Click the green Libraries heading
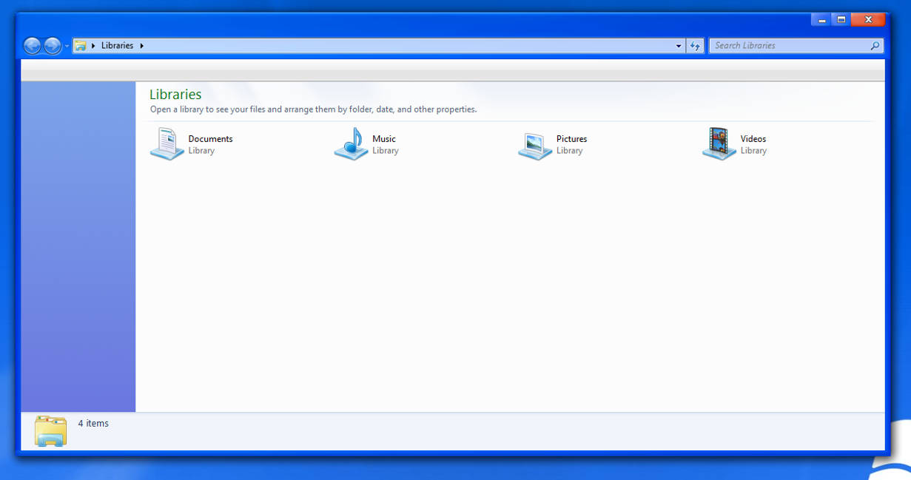The width and height of the screenshot is (911, 480). pos(175,94)
